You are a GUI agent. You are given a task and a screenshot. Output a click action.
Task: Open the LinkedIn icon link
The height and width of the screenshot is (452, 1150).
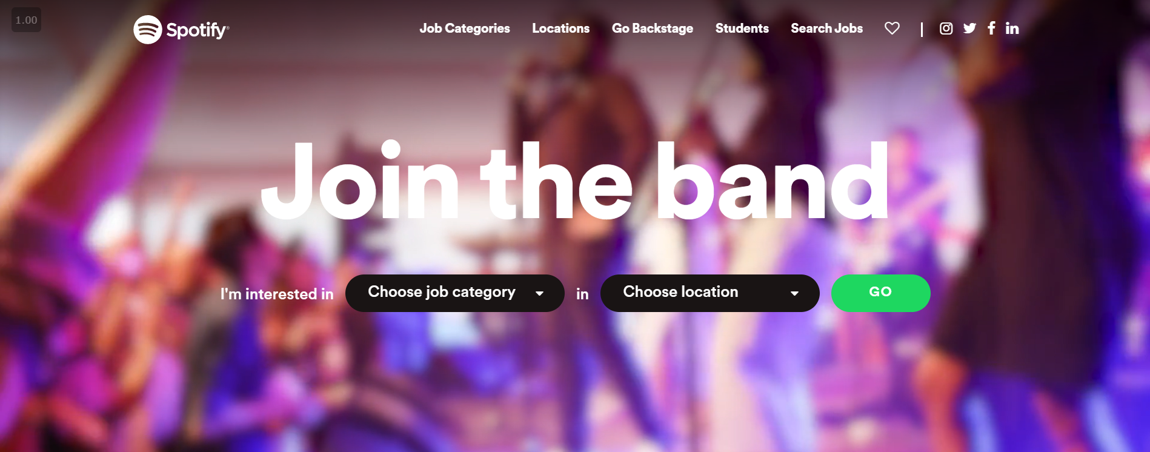coord(1012,28)
